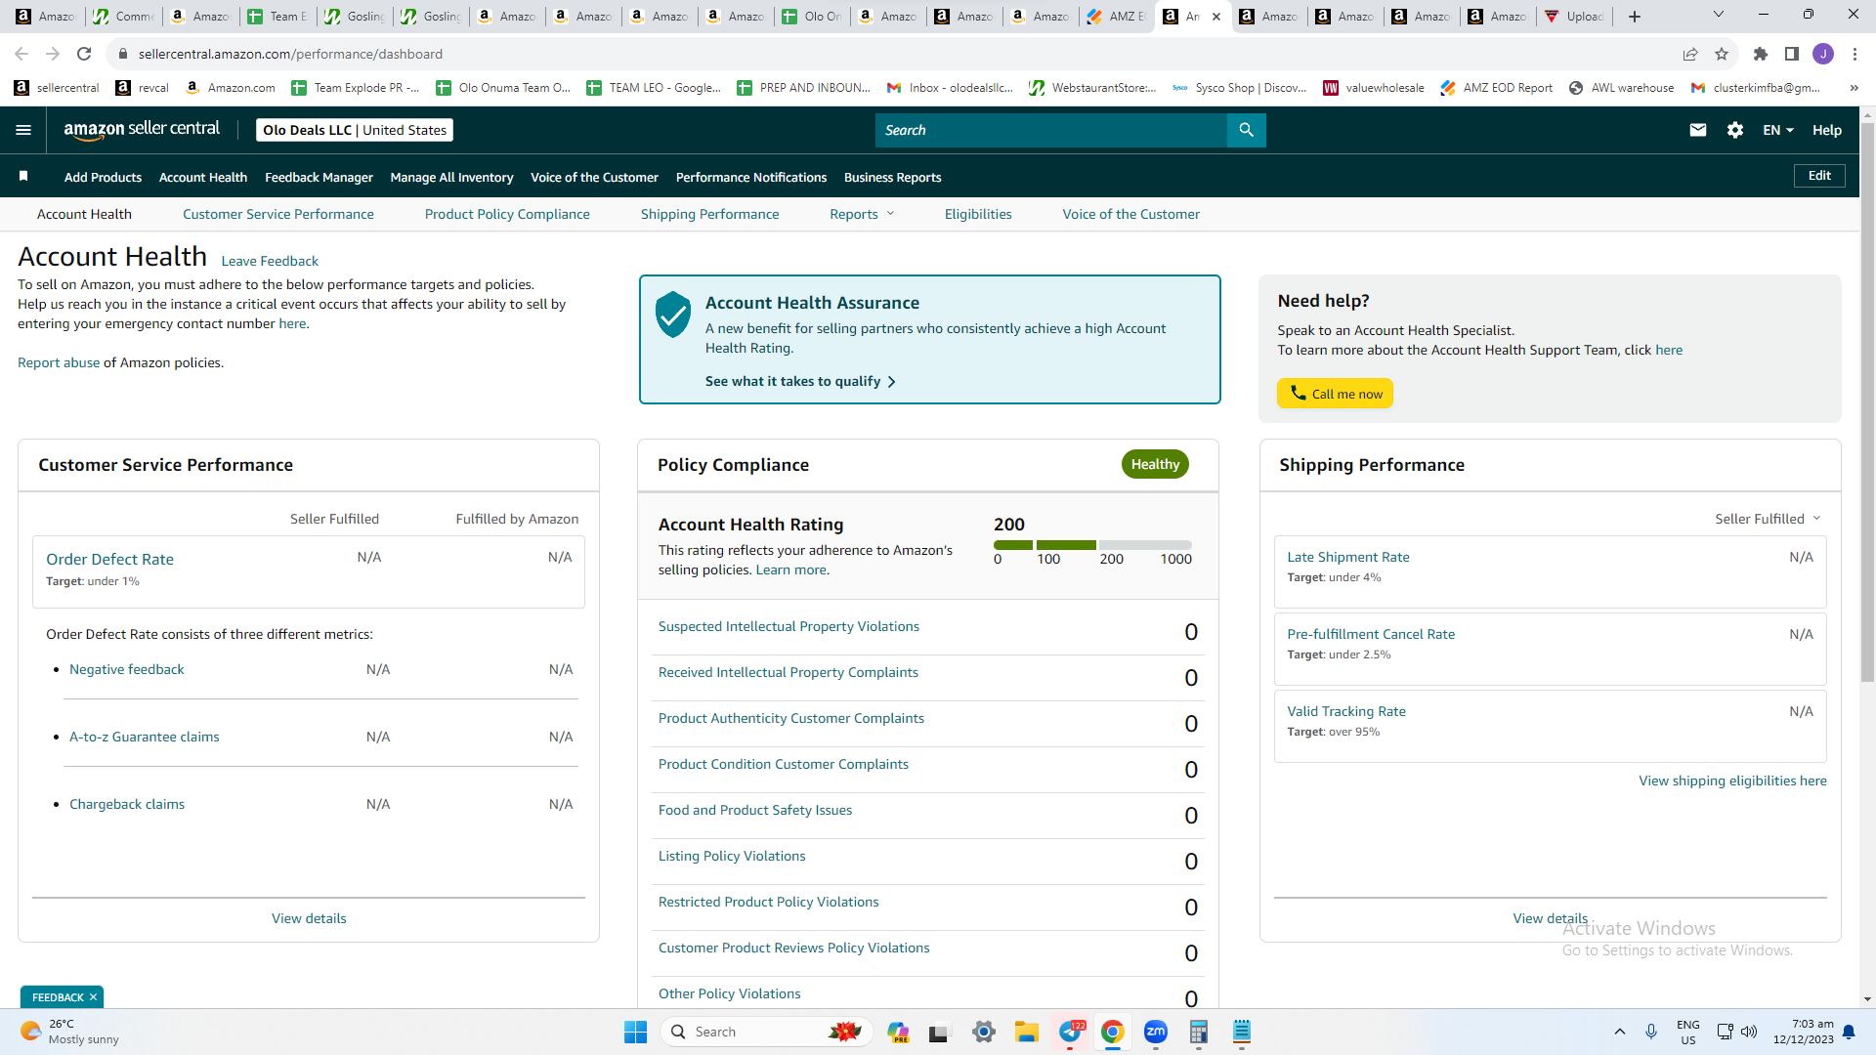The width and height of the screenshot is (1876, 1055).
Task: Open the Chrome extensions puzzle icon
Action: tap(1761, 54)
